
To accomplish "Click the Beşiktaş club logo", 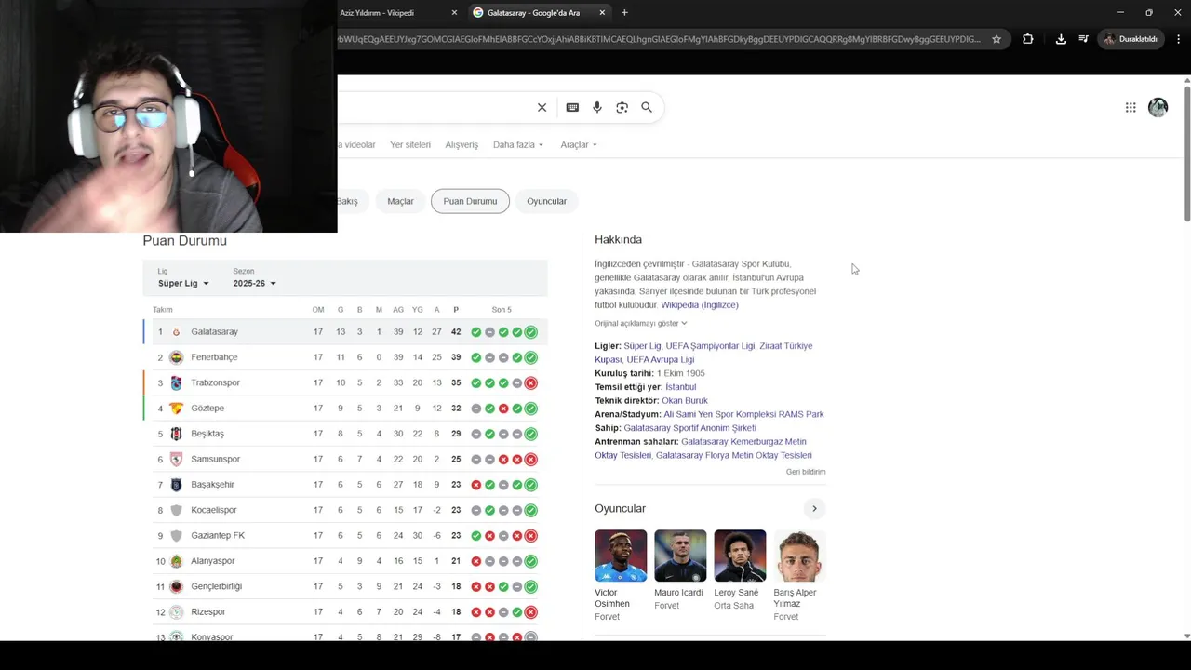I will tap(176, 434).
